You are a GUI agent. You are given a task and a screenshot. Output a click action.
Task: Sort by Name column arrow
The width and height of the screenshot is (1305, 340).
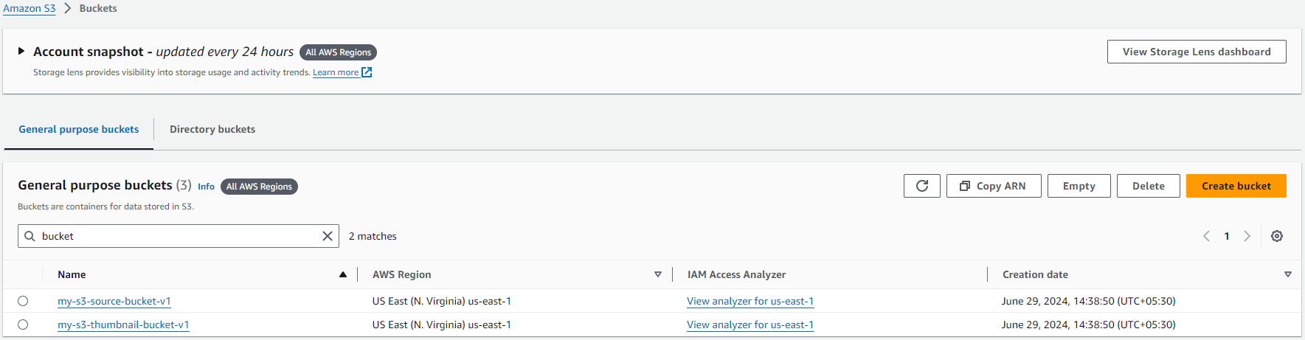(x=343, y=274)
